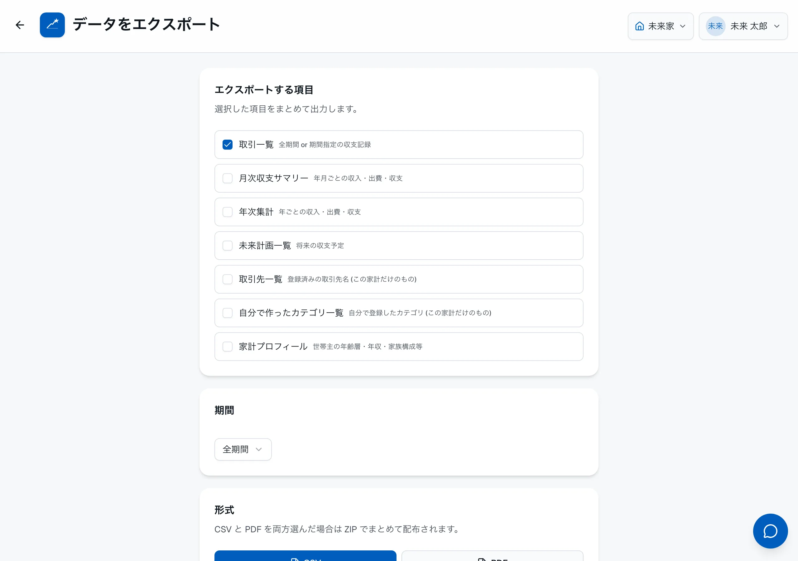Check the 月次収支サマリー checkbox
Image resolution: width=798 pixels, height=561 pixels.
point(227,178)
